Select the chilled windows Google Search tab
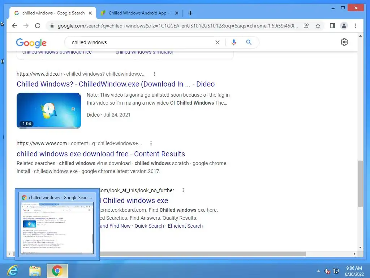Viewport: 370px width, 278px height. (53, 13)
